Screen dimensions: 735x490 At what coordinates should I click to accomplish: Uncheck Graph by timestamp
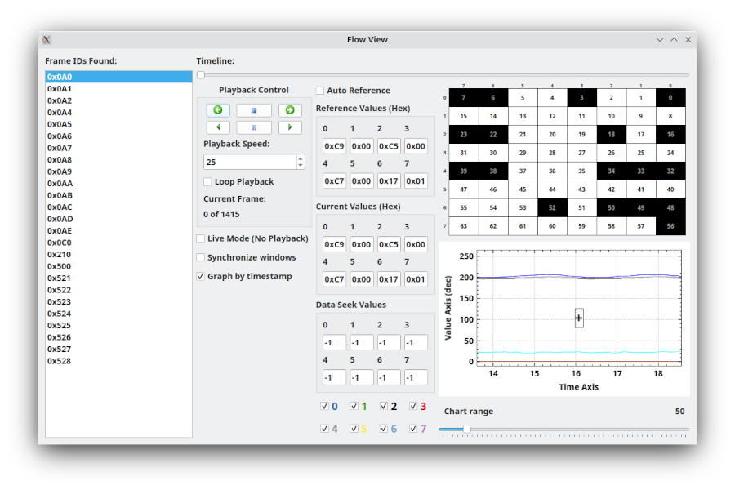point(201,276)
